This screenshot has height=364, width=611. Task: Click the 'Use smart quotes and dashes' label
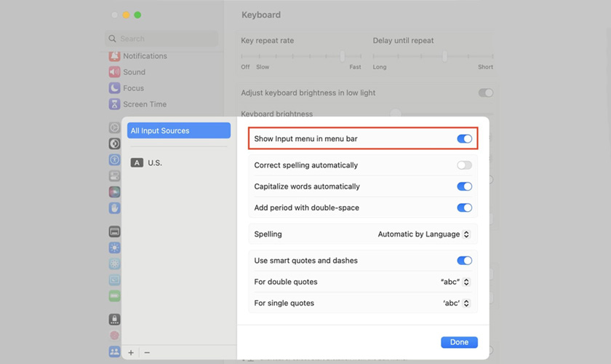[x=306, y=261]
